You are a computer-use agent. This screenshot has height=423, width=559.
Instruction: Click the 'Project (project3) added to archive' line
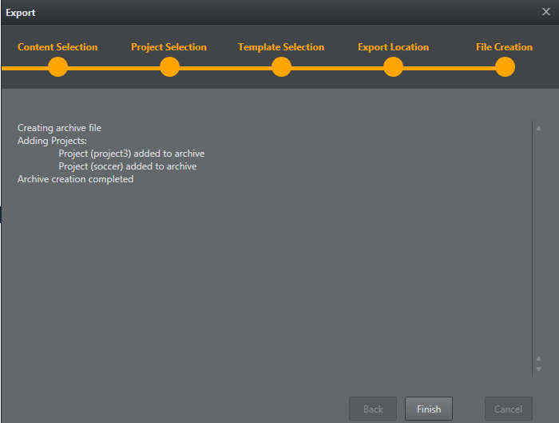pos(131,154)
